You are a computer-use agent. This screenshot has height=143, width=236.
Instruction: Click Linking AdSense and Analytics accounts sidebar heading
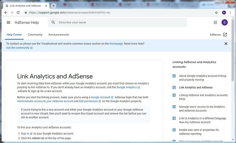click(x=194, y=64)
